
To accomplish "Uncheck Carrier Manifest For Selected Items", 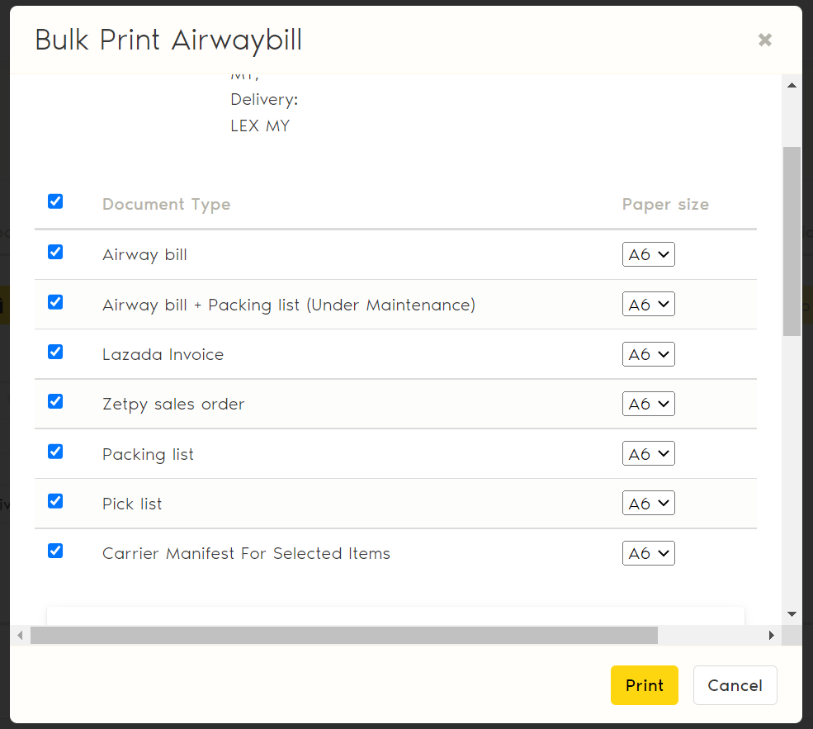I will point(55,551).
